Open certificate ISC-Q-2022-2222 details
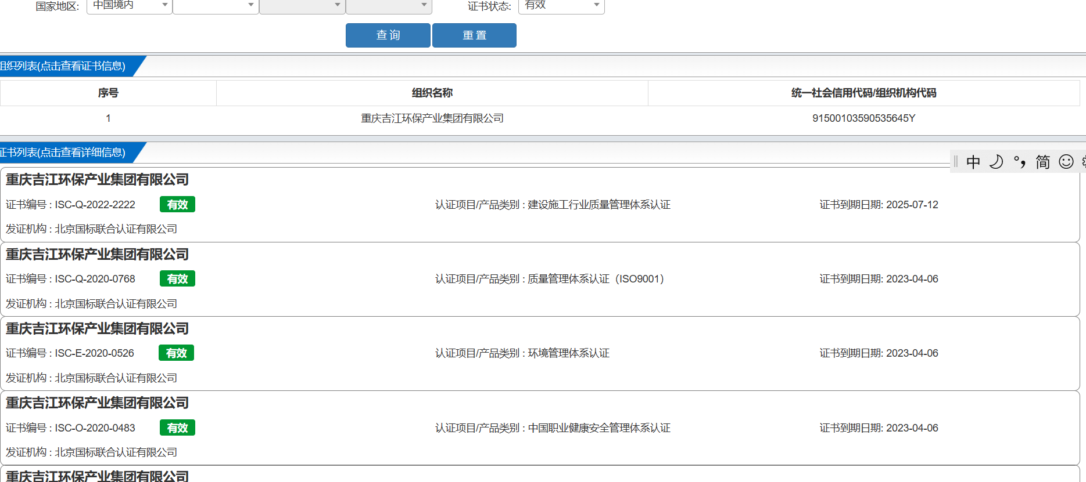This screenshot has height=482, width=1086. [x=95, y=205]
